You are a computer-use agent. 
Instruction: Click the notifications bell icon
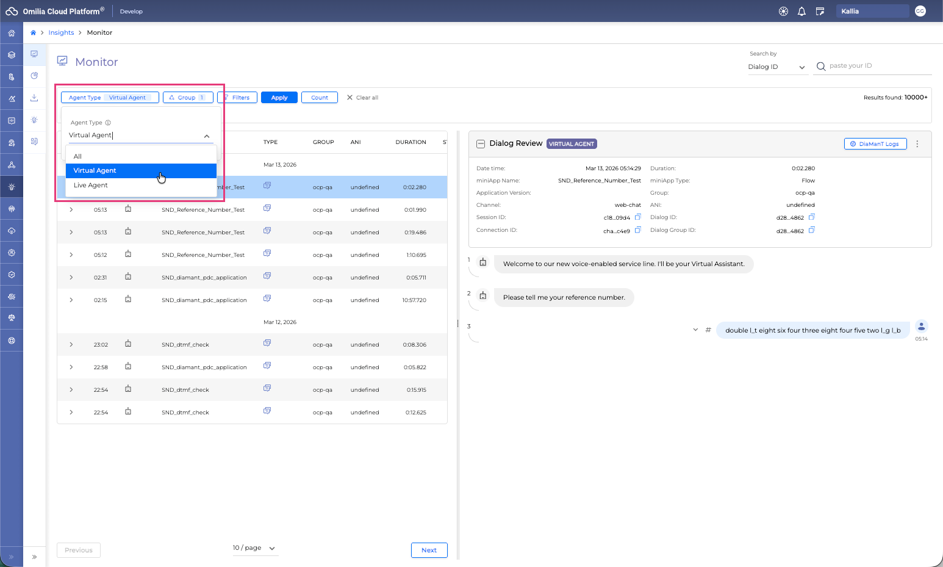click(801, 12)
